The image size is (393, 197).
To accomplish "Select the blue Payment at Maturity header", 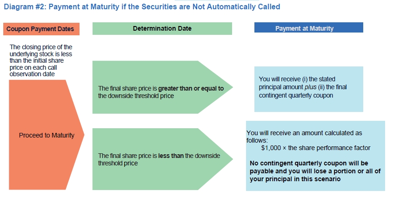I will pyautogui.click(x=308, y=28).
